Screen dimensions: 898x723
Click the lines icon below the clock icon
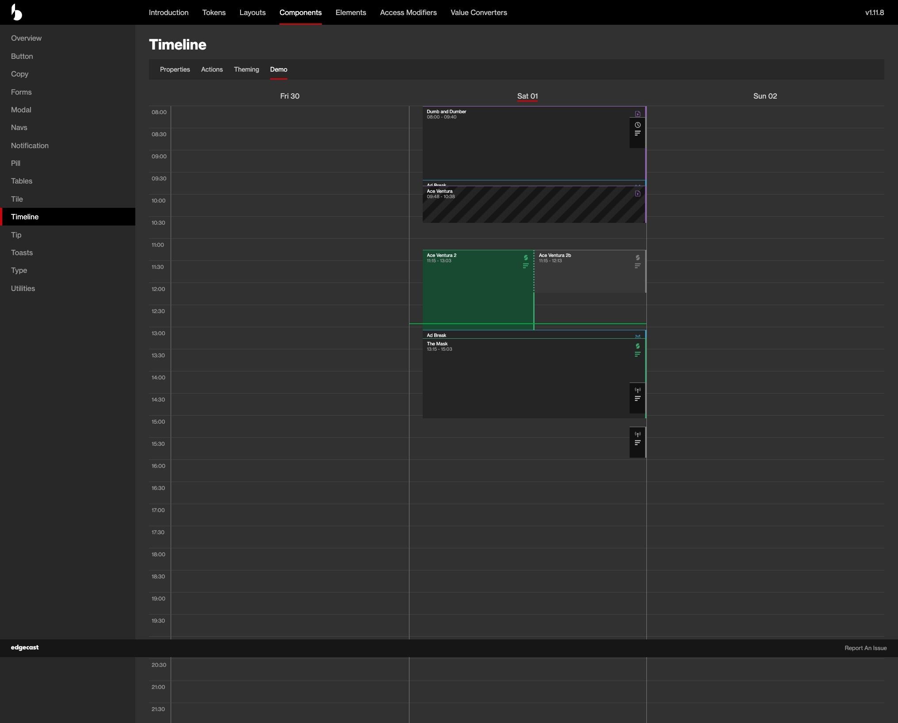(638, 133)
